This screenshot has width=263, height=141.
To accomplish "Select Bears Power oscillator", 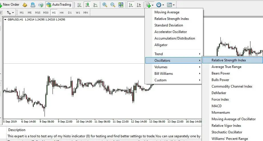I will point(233,73).
